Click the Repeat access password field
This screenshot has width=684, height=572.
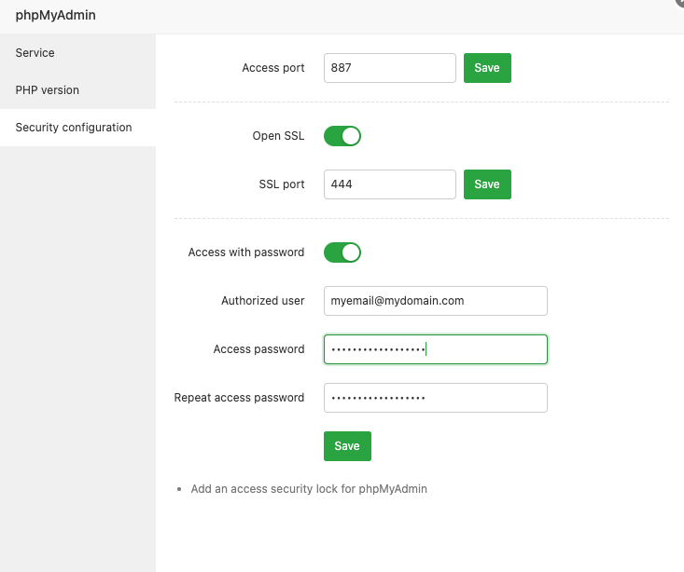(x=435, y=398)
